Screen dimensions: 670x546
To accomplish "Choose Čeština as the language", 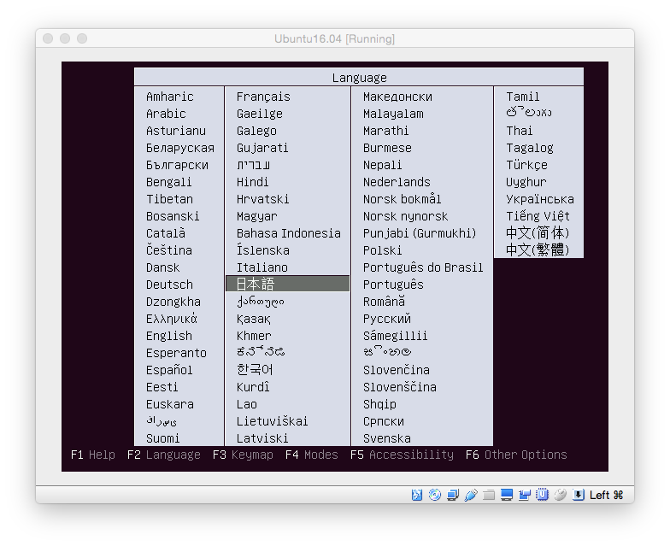I will [169, 250].
